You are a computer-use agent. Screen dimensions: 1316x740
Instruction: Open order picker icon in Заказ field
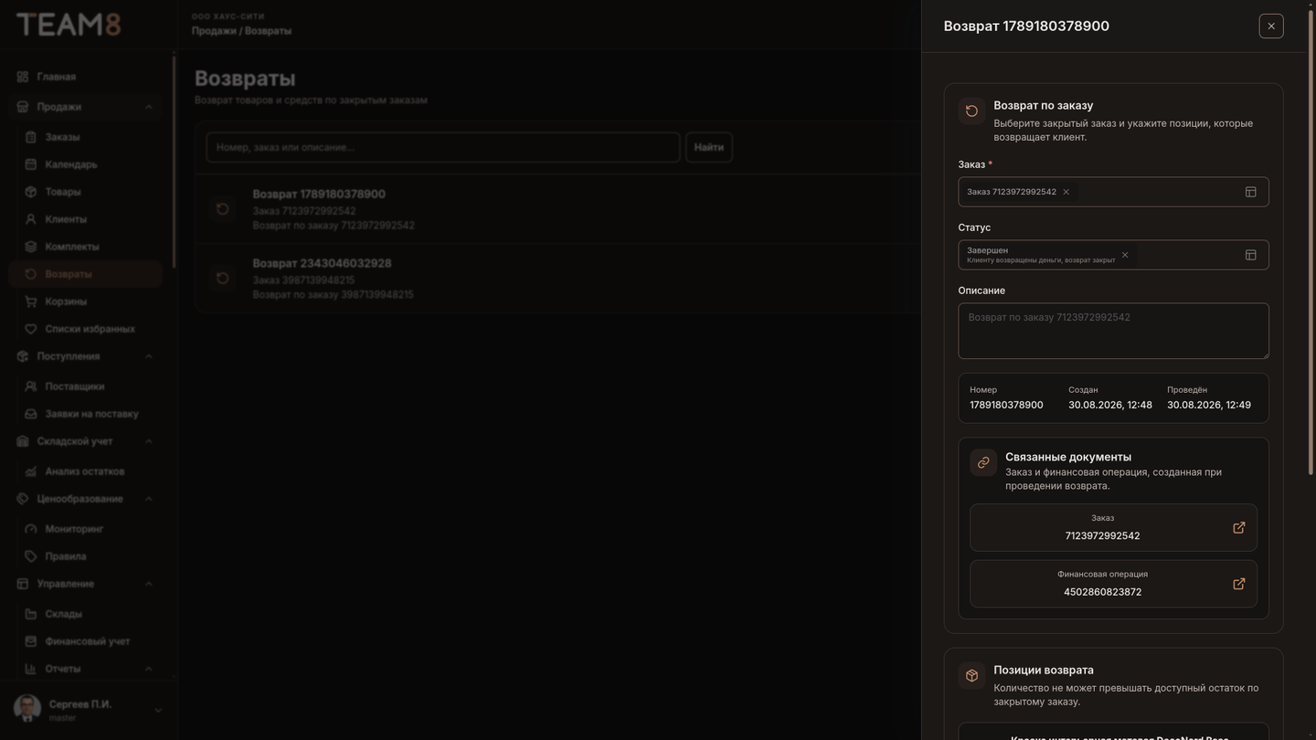[x=1250, y=192]
